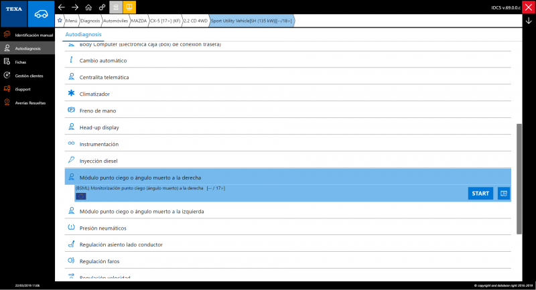Click the vertical scrollbar thumb
Viewport: 536px width, 290px height.
pos(519,177)
